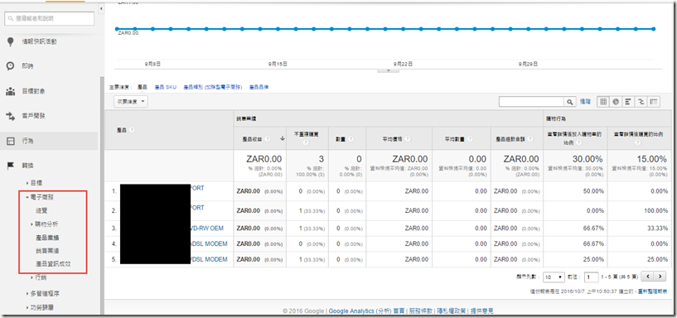
Task: Switch to the percentage pie chart view
Action: [616, 102]
